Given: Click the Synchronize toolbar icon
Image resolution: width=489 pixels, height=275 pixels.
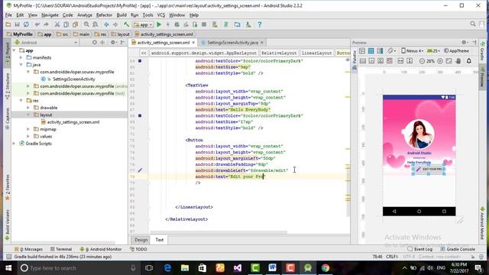Looking at the screenshot, I should coord(26,24).
